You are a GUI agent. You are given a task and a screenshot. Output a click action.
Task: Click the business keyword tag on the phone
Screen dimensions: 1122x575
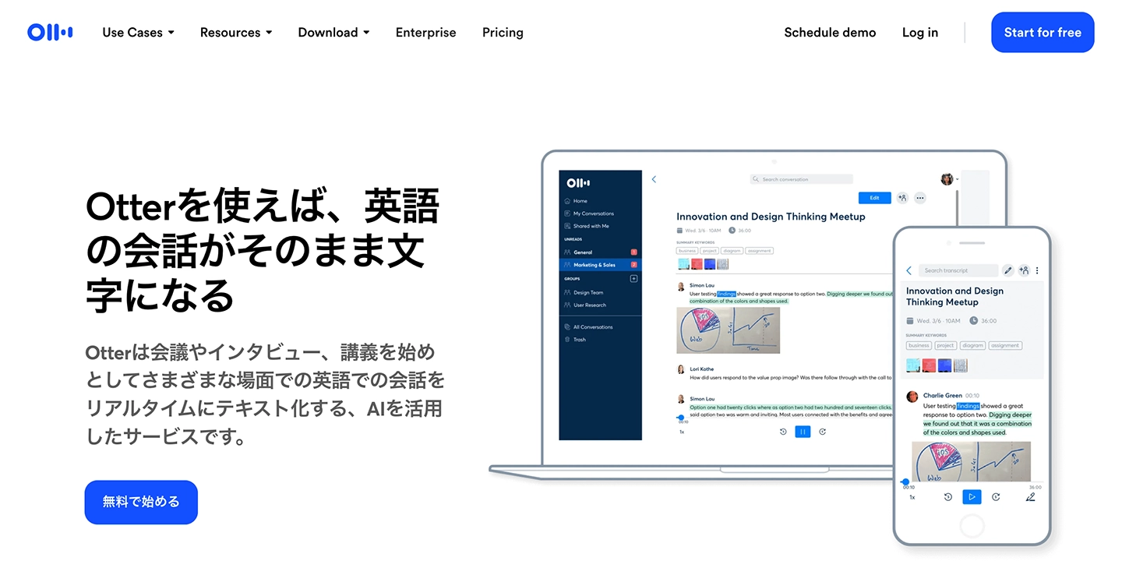tap(919, 345)
